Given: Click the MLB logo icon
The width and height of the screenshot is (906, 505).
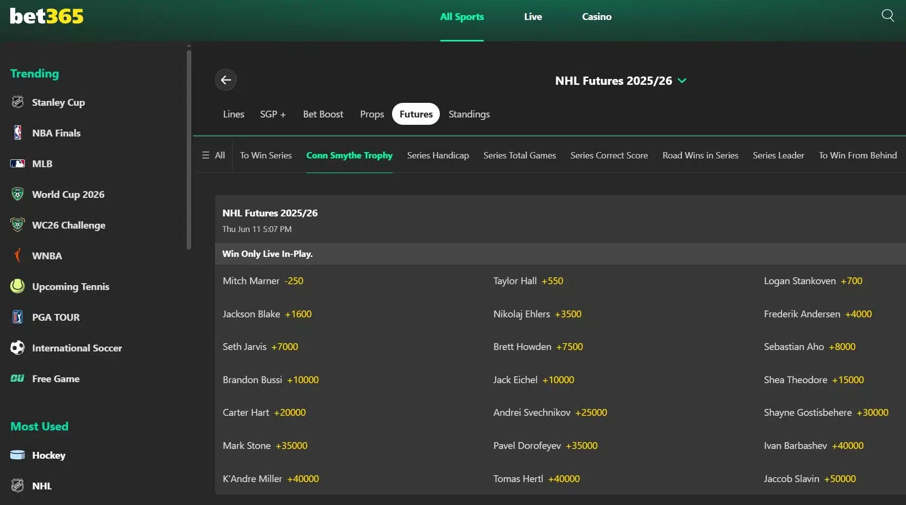Looking at the screenshot, I should pos(18,163).
